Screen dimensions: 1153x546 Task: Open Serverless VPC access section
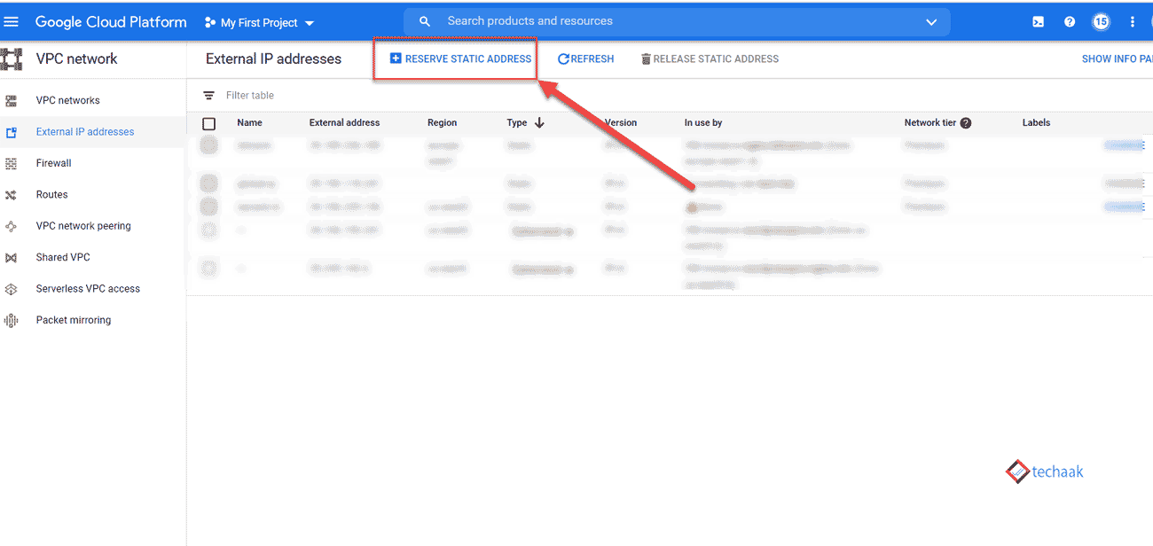[x=88, y=289]
